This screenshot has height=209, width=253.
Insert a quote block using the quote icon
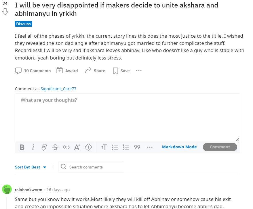click(x=137, y=147)
